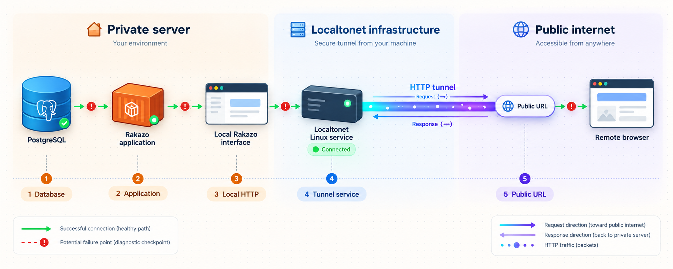Click the green dot in the Connected badge
Image resolution: width=673 pixels, height=269 pixels.
click(x=316, y=149)
